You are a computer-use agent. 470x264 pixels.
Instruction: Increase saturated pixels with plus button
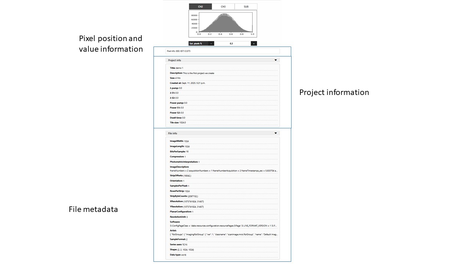click(x=254, y=43)
